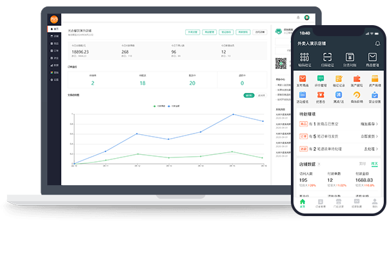Click the green customer service headset icon
Image resolution: width=387 pixels, height=258 pixels.
click(x=279, y=31)
